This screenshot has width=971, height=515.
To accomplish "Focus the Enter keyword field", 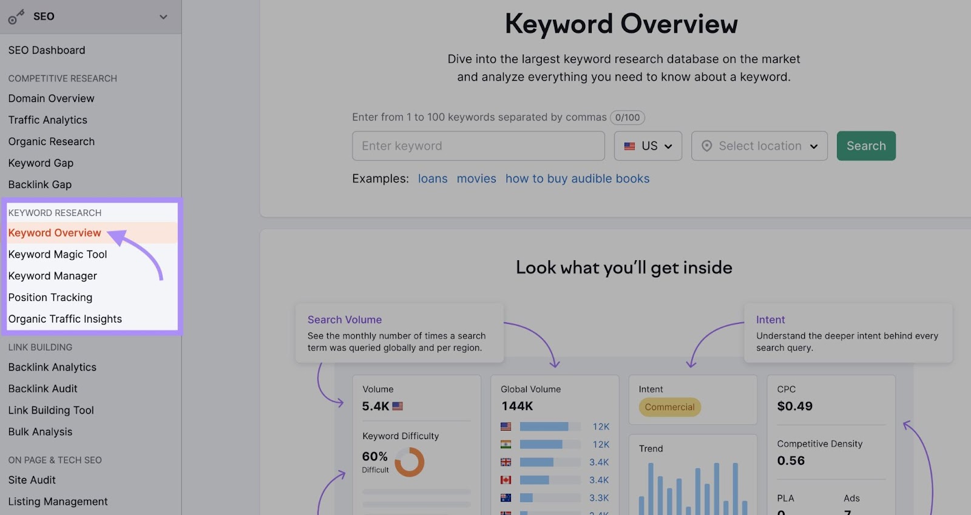I will 478,146.
